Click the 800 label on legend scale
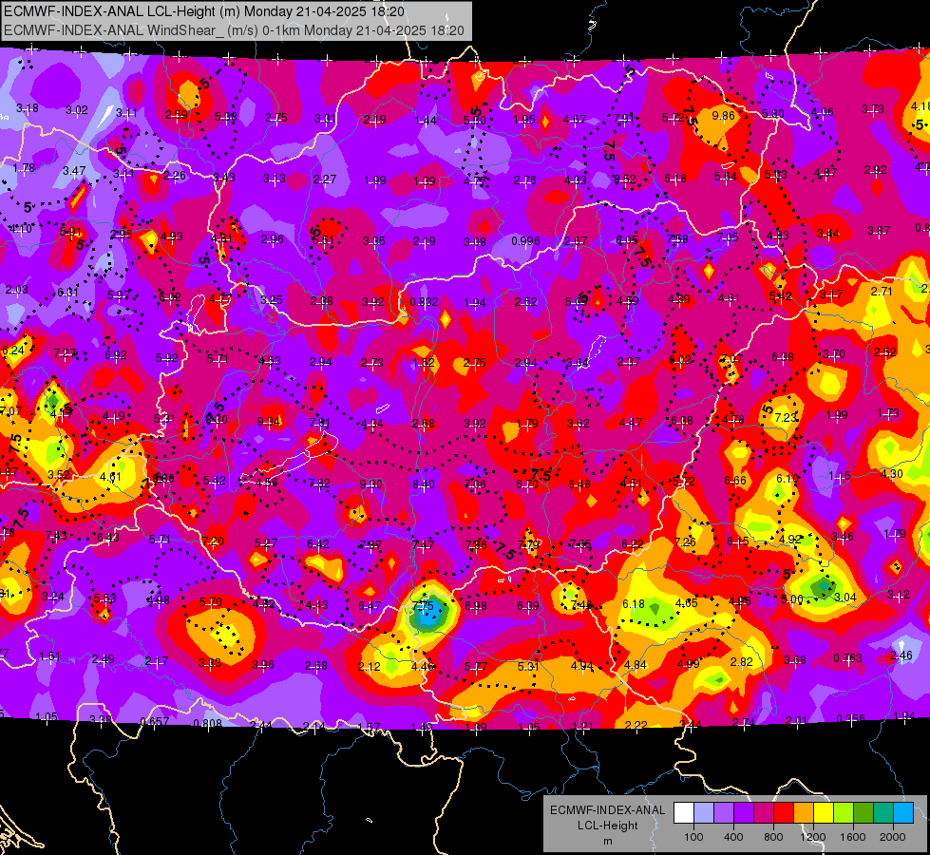 [773, 837]
